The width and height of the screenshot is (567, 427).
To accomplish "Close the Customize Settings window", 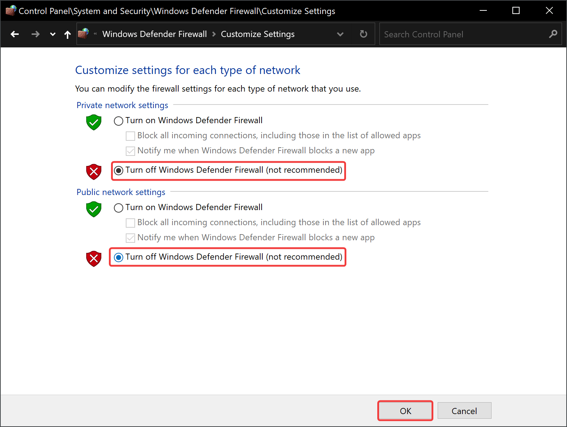I will [x=549, y=10].
